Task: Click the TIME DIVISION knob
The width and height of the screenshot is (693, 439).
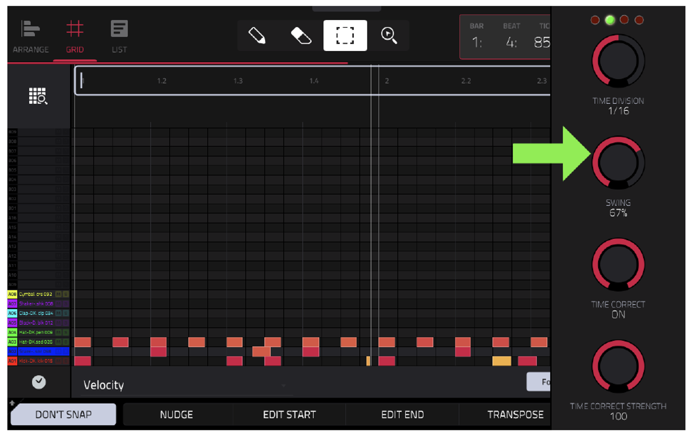Action: click(x=618, y=61)
